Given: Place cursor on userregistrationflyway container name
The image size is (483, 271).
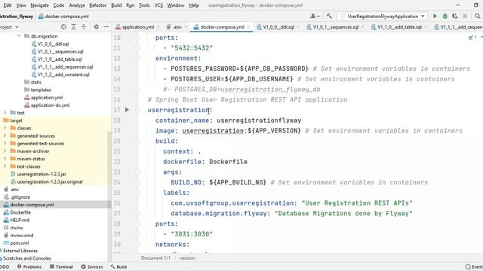Looking at the screenshot, I should point(259,120).
